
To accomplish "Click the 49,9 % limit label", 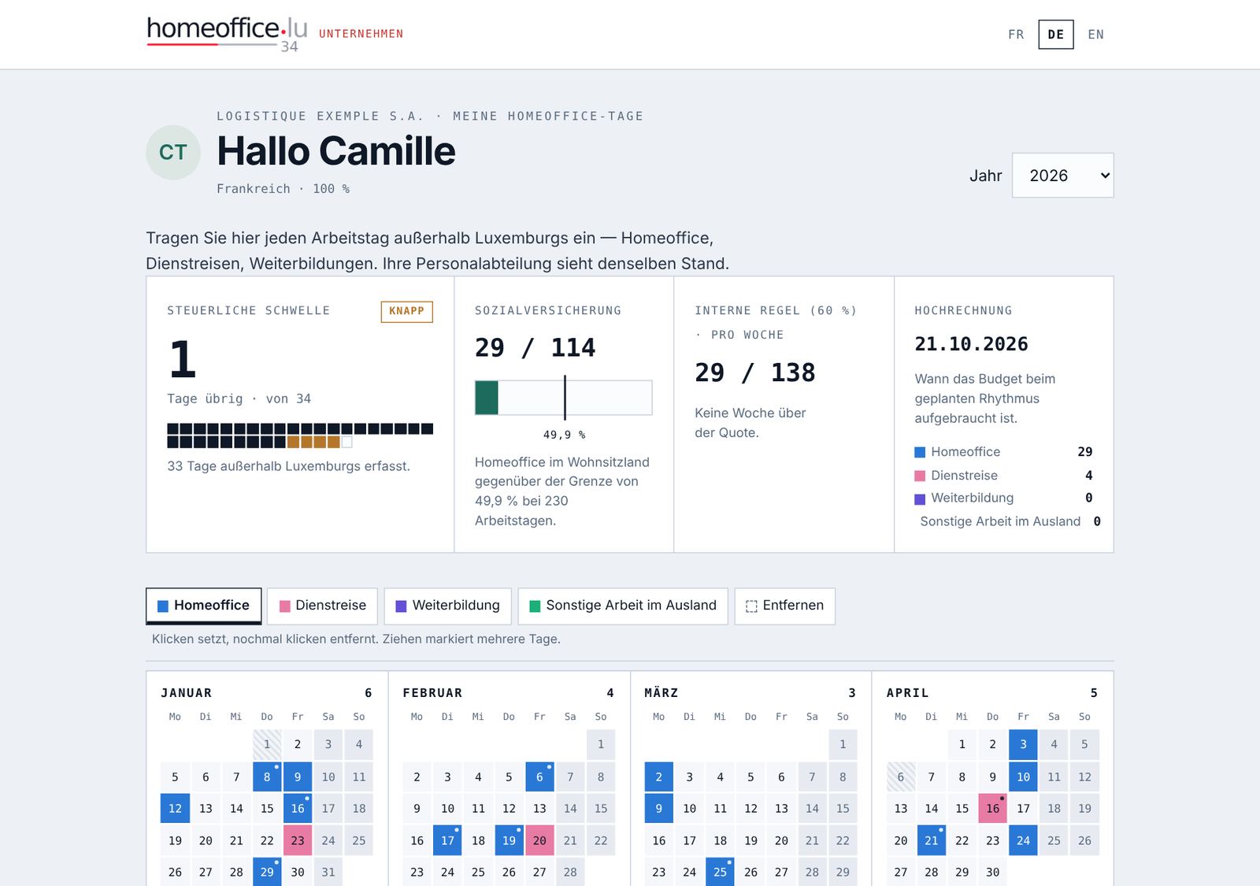I will [x=565, y=435].
